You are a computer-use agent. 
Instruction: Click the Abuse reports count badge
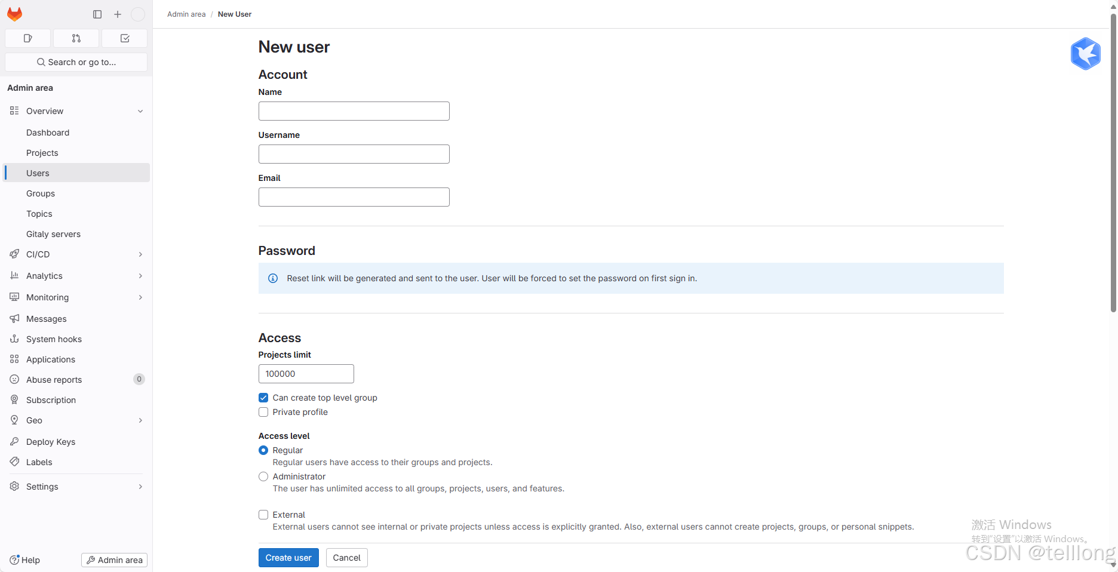[139, 379]
